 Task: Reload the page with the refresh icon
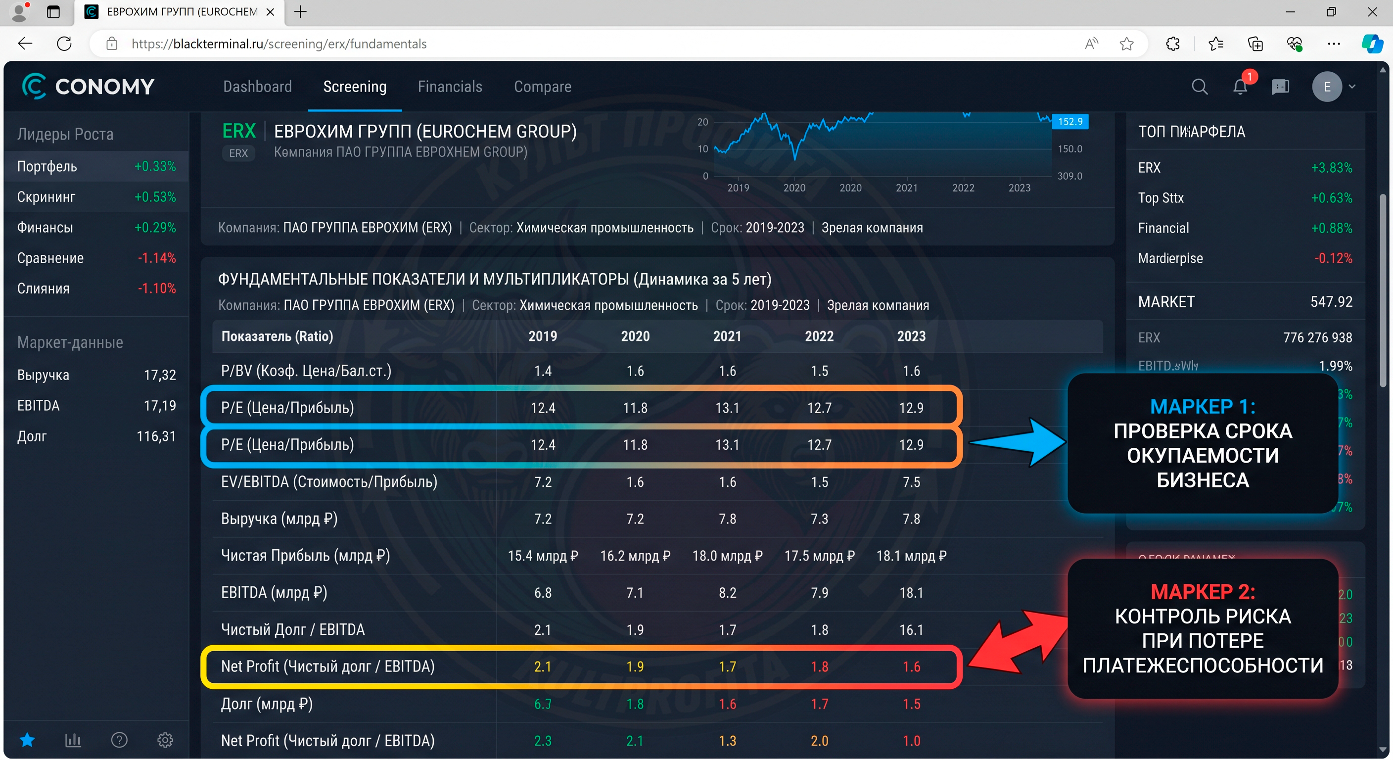pos(64,43)
